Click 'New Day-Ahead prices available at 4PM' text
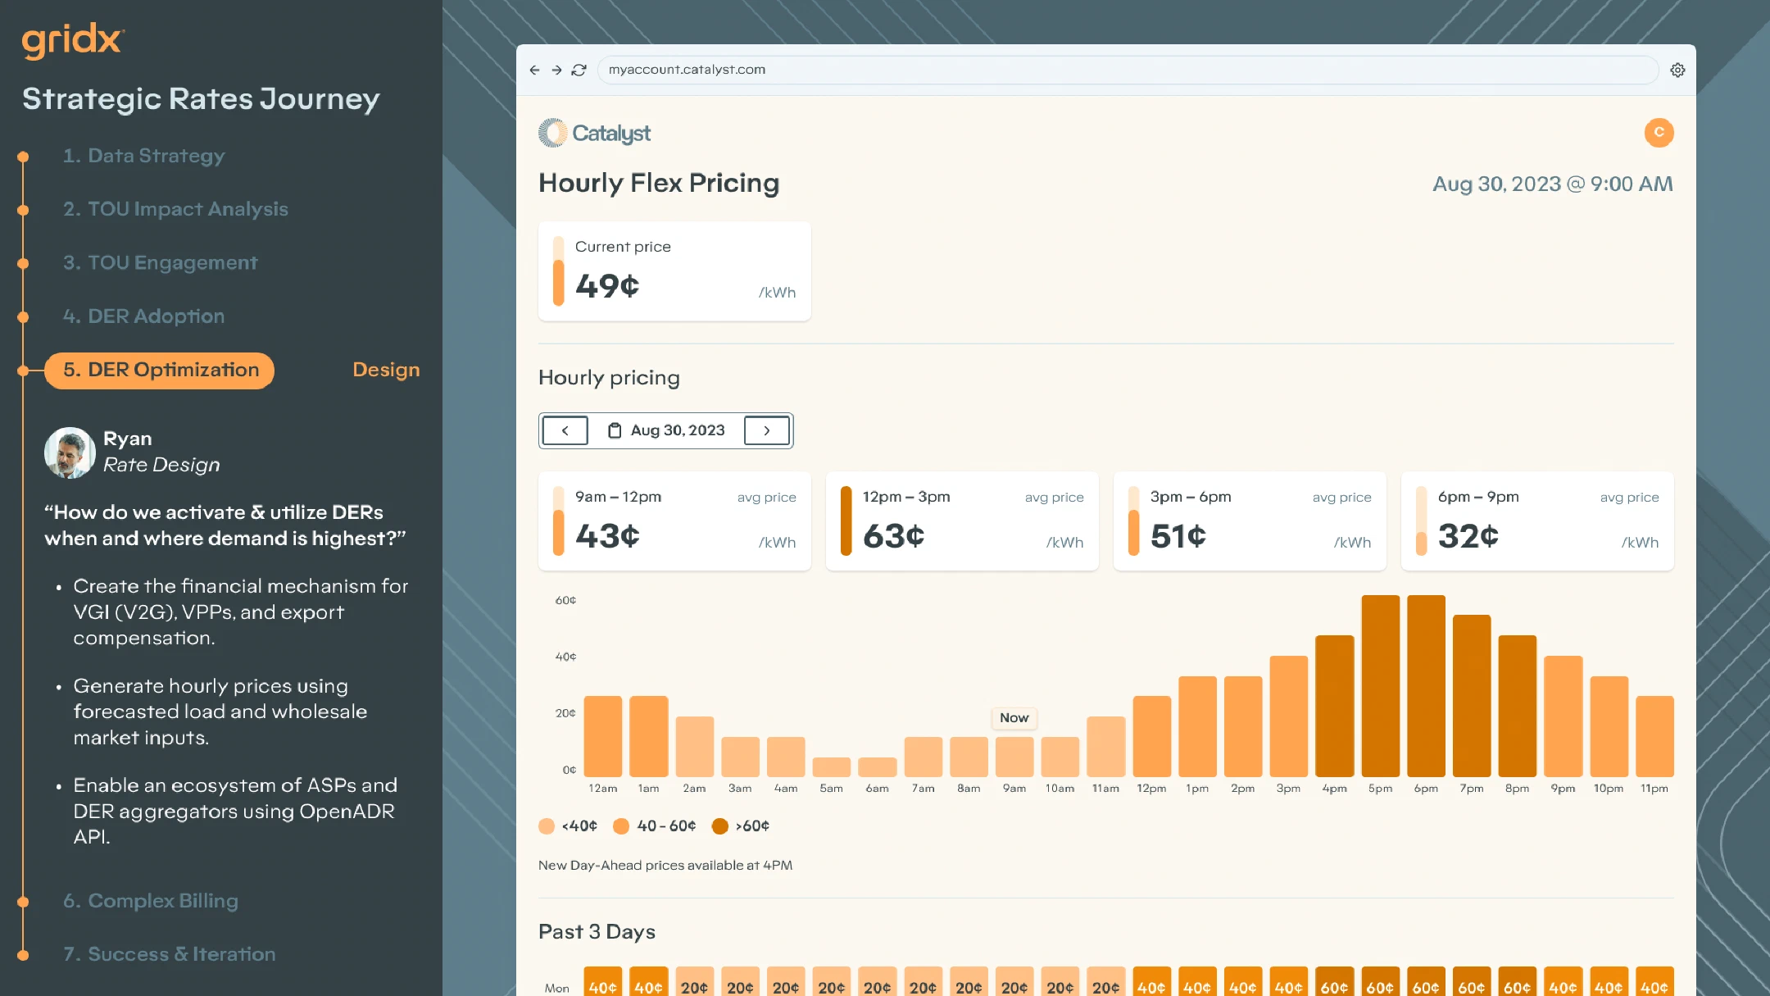The image size is (1770, 996). (x=665, y=866)
